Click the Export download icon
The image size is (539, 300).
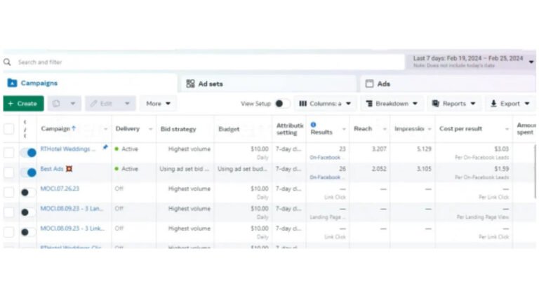pos(493,104)
